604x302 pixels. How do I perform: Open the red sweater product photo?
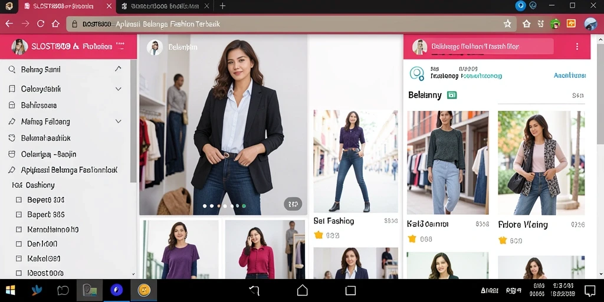click(265, 250)
